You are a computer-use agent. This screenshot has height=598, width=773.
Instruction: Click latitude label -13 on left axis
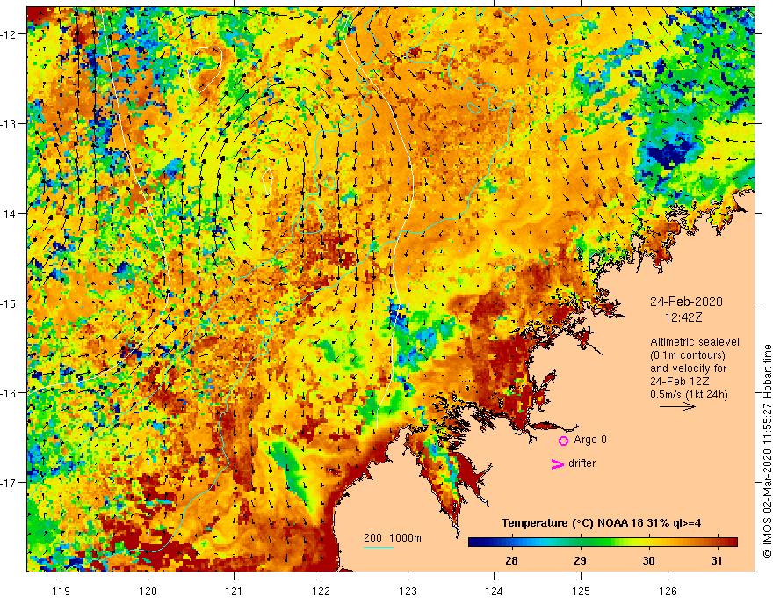pyautogui.click(x=8, y=124)
